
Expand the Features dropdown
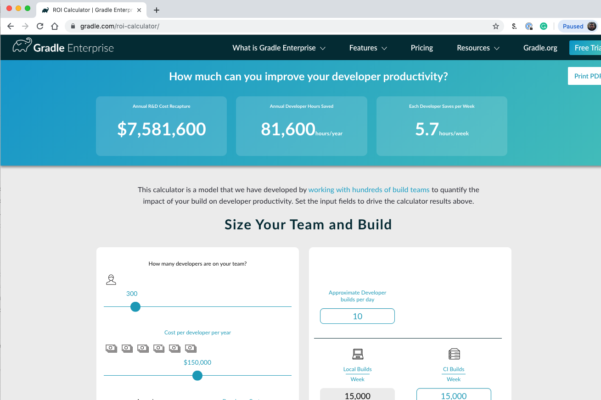[368, 48]
